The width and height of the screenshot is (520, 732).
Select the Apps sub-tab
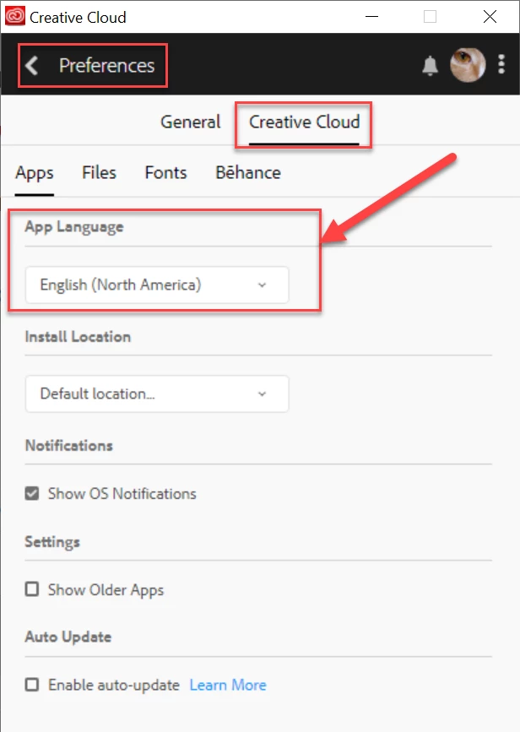[x=35, y=173]
